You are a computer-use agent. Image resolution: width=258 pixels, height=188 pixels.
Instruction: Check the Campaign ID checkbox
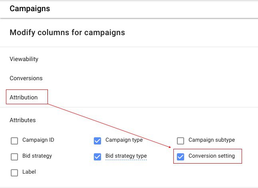pyautogui.click(x=14, y=141)
